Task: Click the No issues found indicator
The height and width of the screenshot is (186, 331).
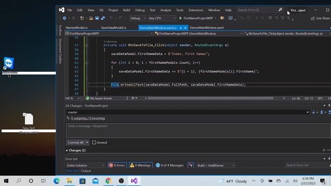Action: [99, 98]
